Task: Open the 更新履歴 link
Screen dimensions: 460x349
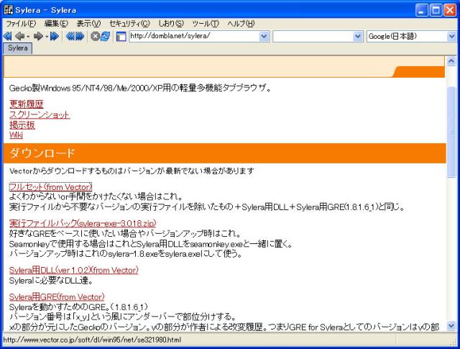Action: [27, 104]
